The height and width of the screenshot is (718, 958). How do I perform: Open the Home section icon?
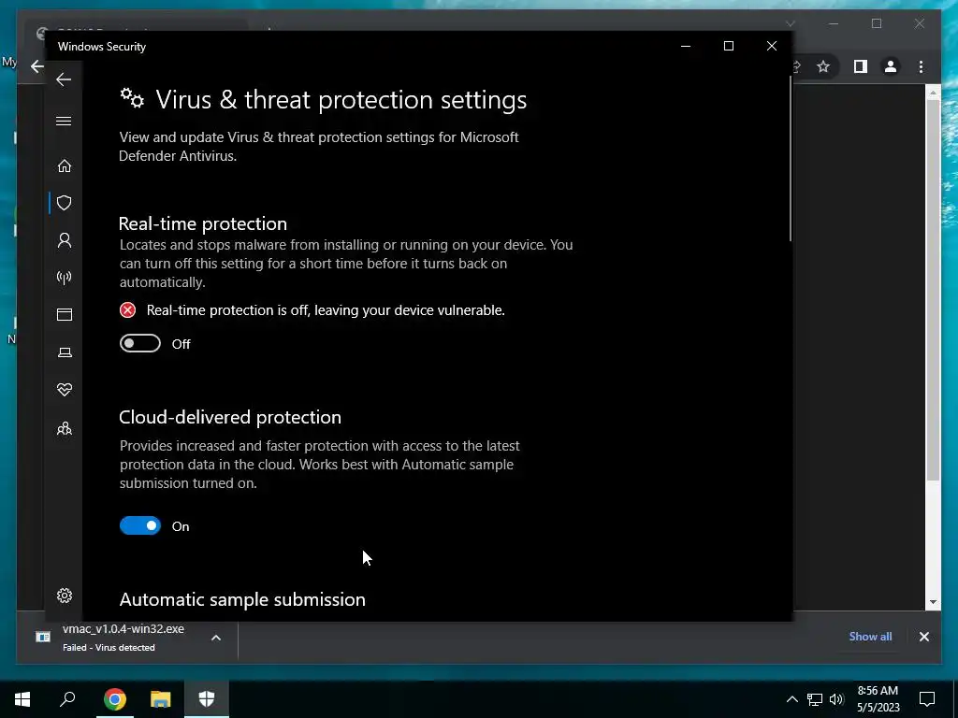pyautogui.click(x=65, y=166)
